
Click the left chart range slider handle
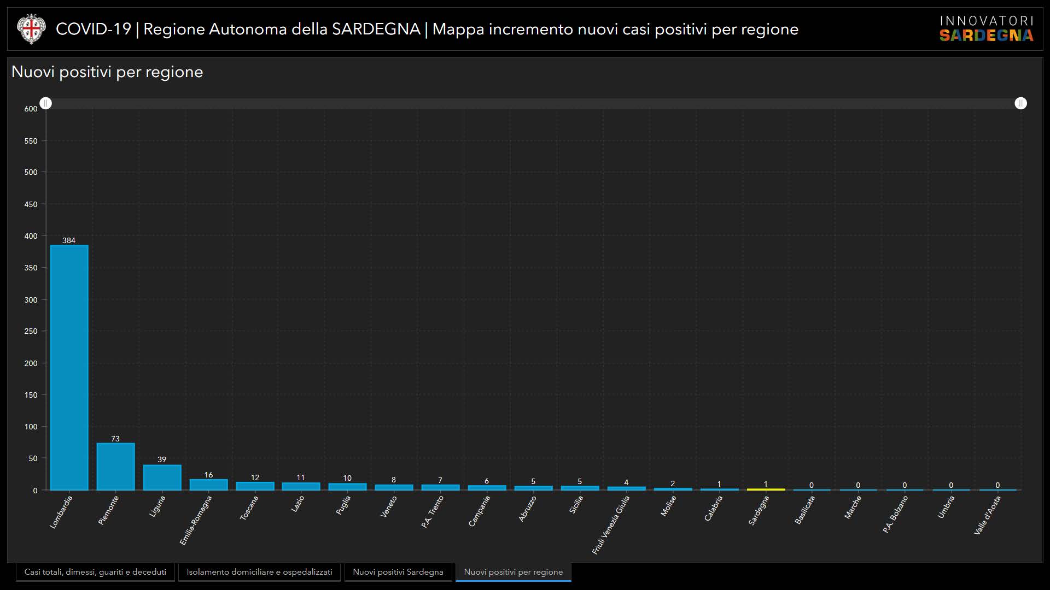click(x=46, y=103)
